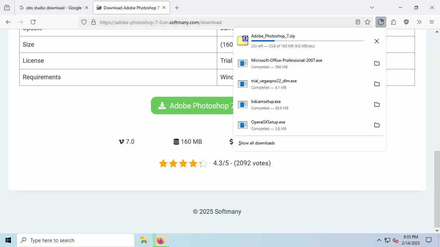The width and height of the screenshot is (440, 247).
Task: Open the taskbar clock and date
Action: tap(411, 240)
